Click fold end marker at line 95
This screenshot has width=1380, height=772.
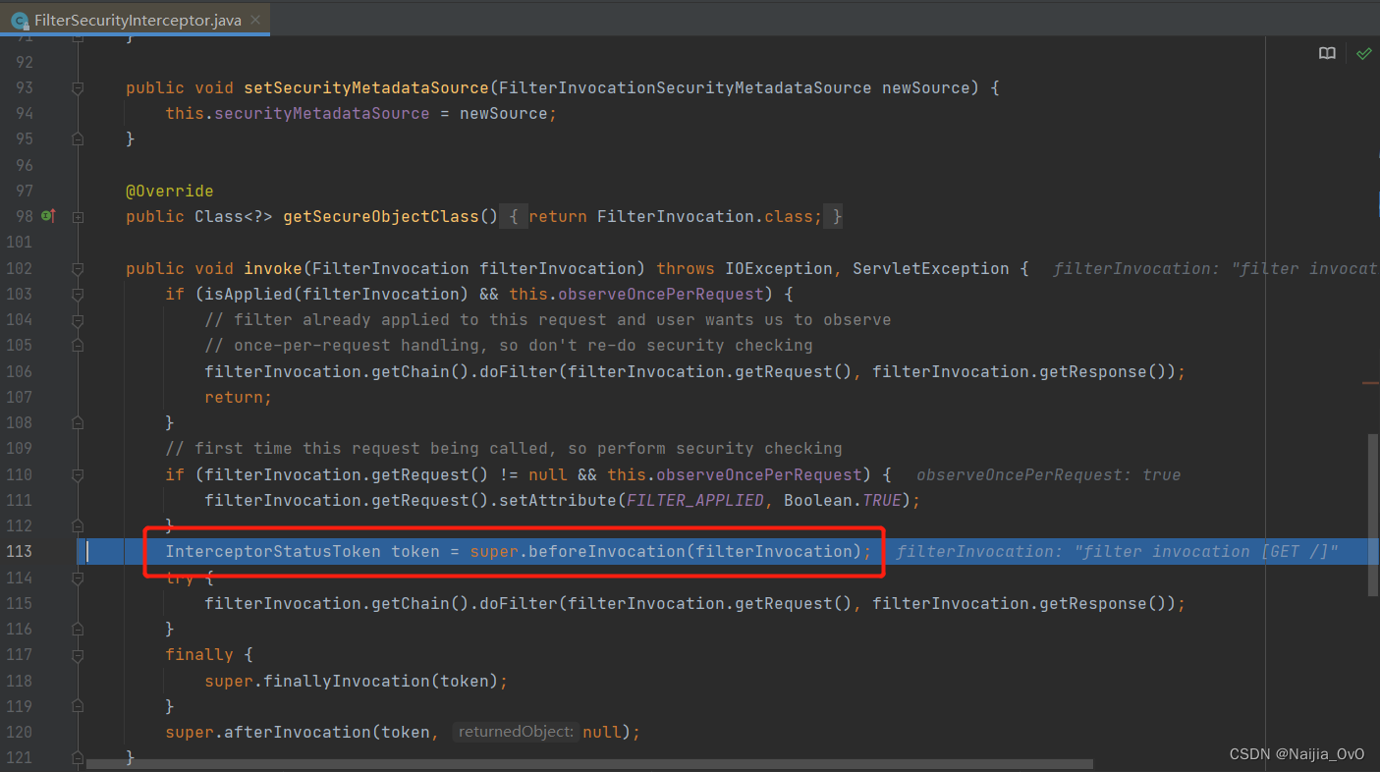[78, 139]
